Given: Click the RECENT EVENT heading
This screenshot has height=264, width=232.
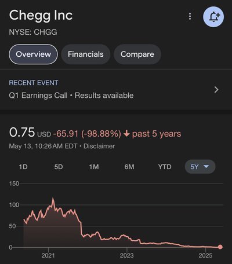Looking at the screenshot, I should 34,83.
